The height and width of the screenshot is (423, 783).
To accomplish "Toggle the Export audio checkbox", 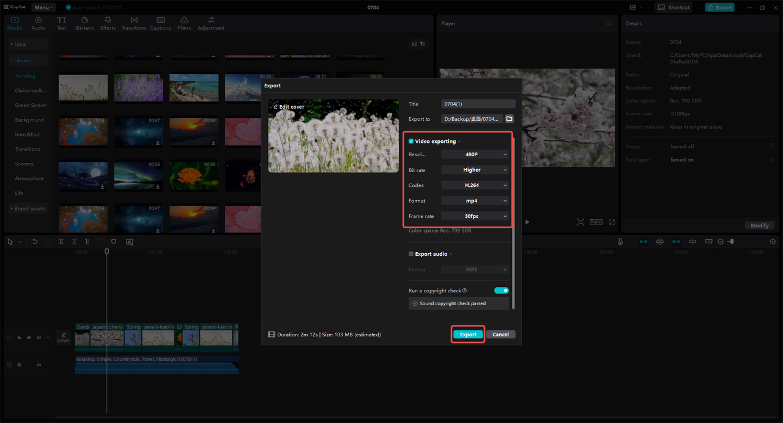I will click(x=411, y=254).
